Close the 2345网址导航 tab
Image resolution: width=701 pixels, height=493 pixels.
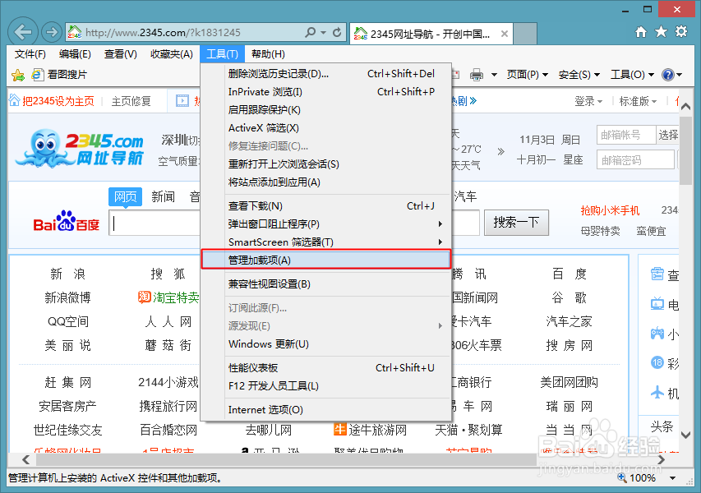tap(505, 34)
